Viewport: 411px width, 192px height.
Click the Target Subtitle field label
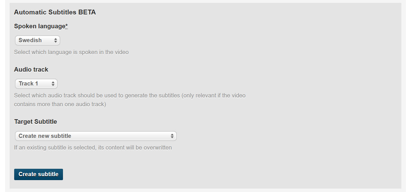tap(35, 122)
